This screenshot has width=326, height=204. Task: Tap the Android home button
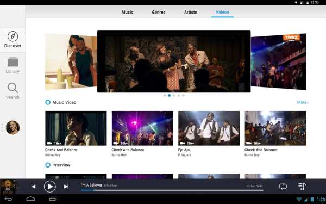click(x=30, y=199)
